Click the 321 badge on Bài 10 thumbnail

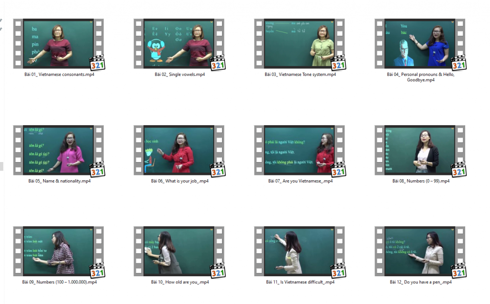[x=218, y=271]
